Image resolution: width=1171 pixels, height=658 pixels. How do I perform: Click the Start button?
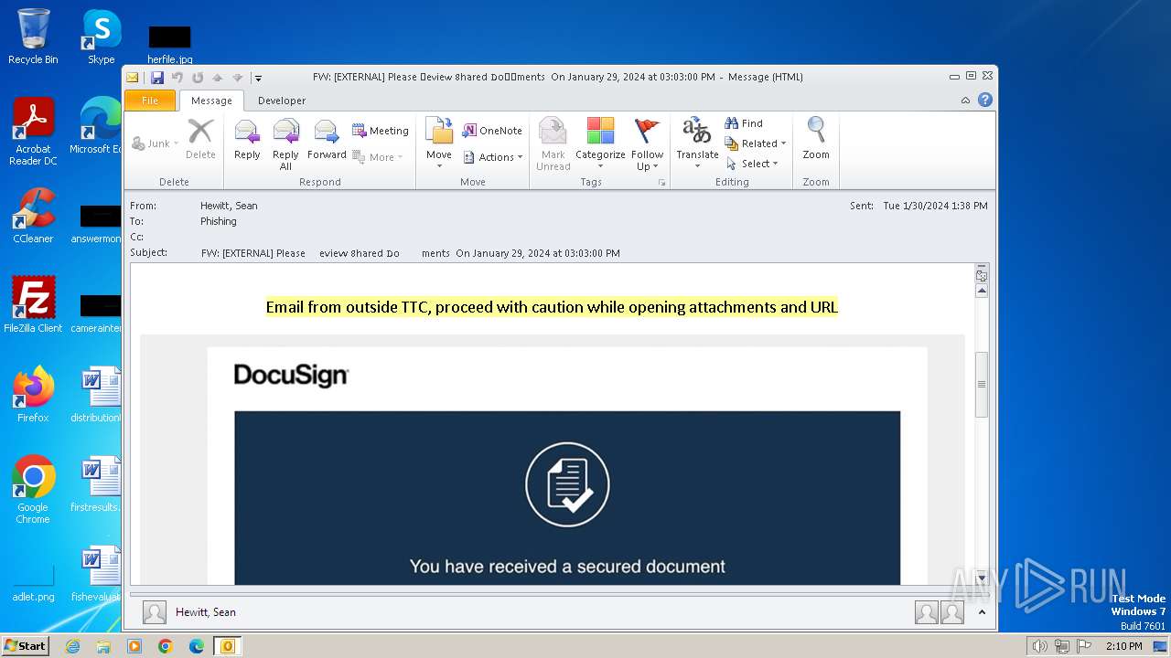click(x=25, y=646)
